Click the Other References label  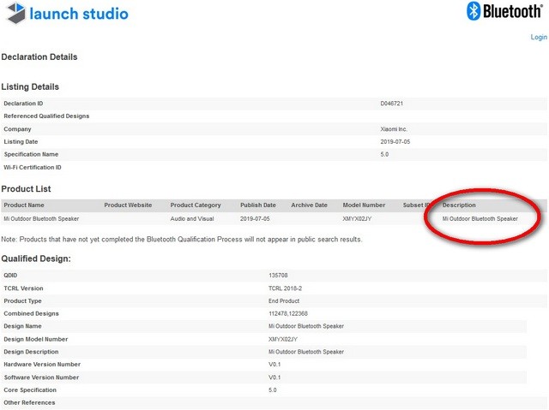(29, 402)
